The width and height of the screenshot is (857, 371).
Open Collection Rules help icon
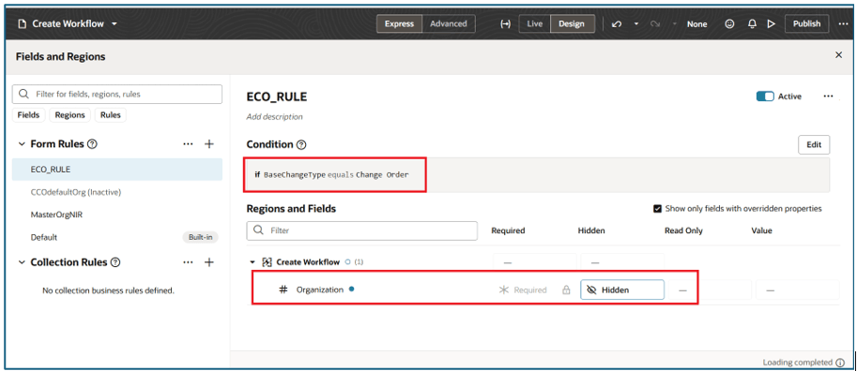coord(115,262)
